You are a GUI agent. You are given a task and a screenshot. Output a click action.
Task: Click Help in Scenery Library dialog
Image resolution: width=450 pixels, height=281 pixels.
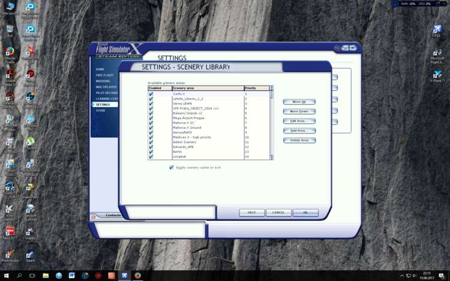[x=251, y=213]
